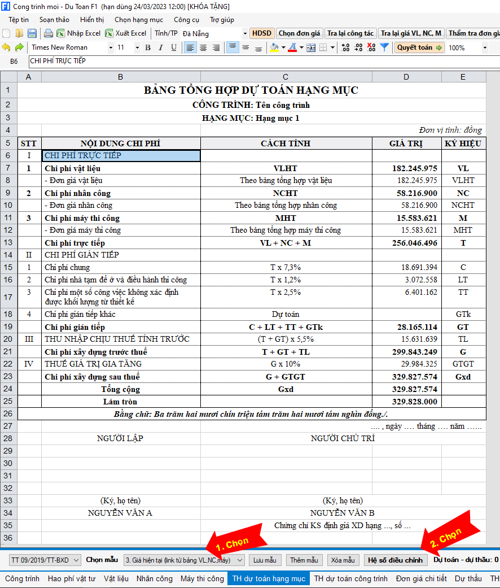Open a file with the folder icon
The height and width of the screenshot is (588, 500).
(19, 33)
